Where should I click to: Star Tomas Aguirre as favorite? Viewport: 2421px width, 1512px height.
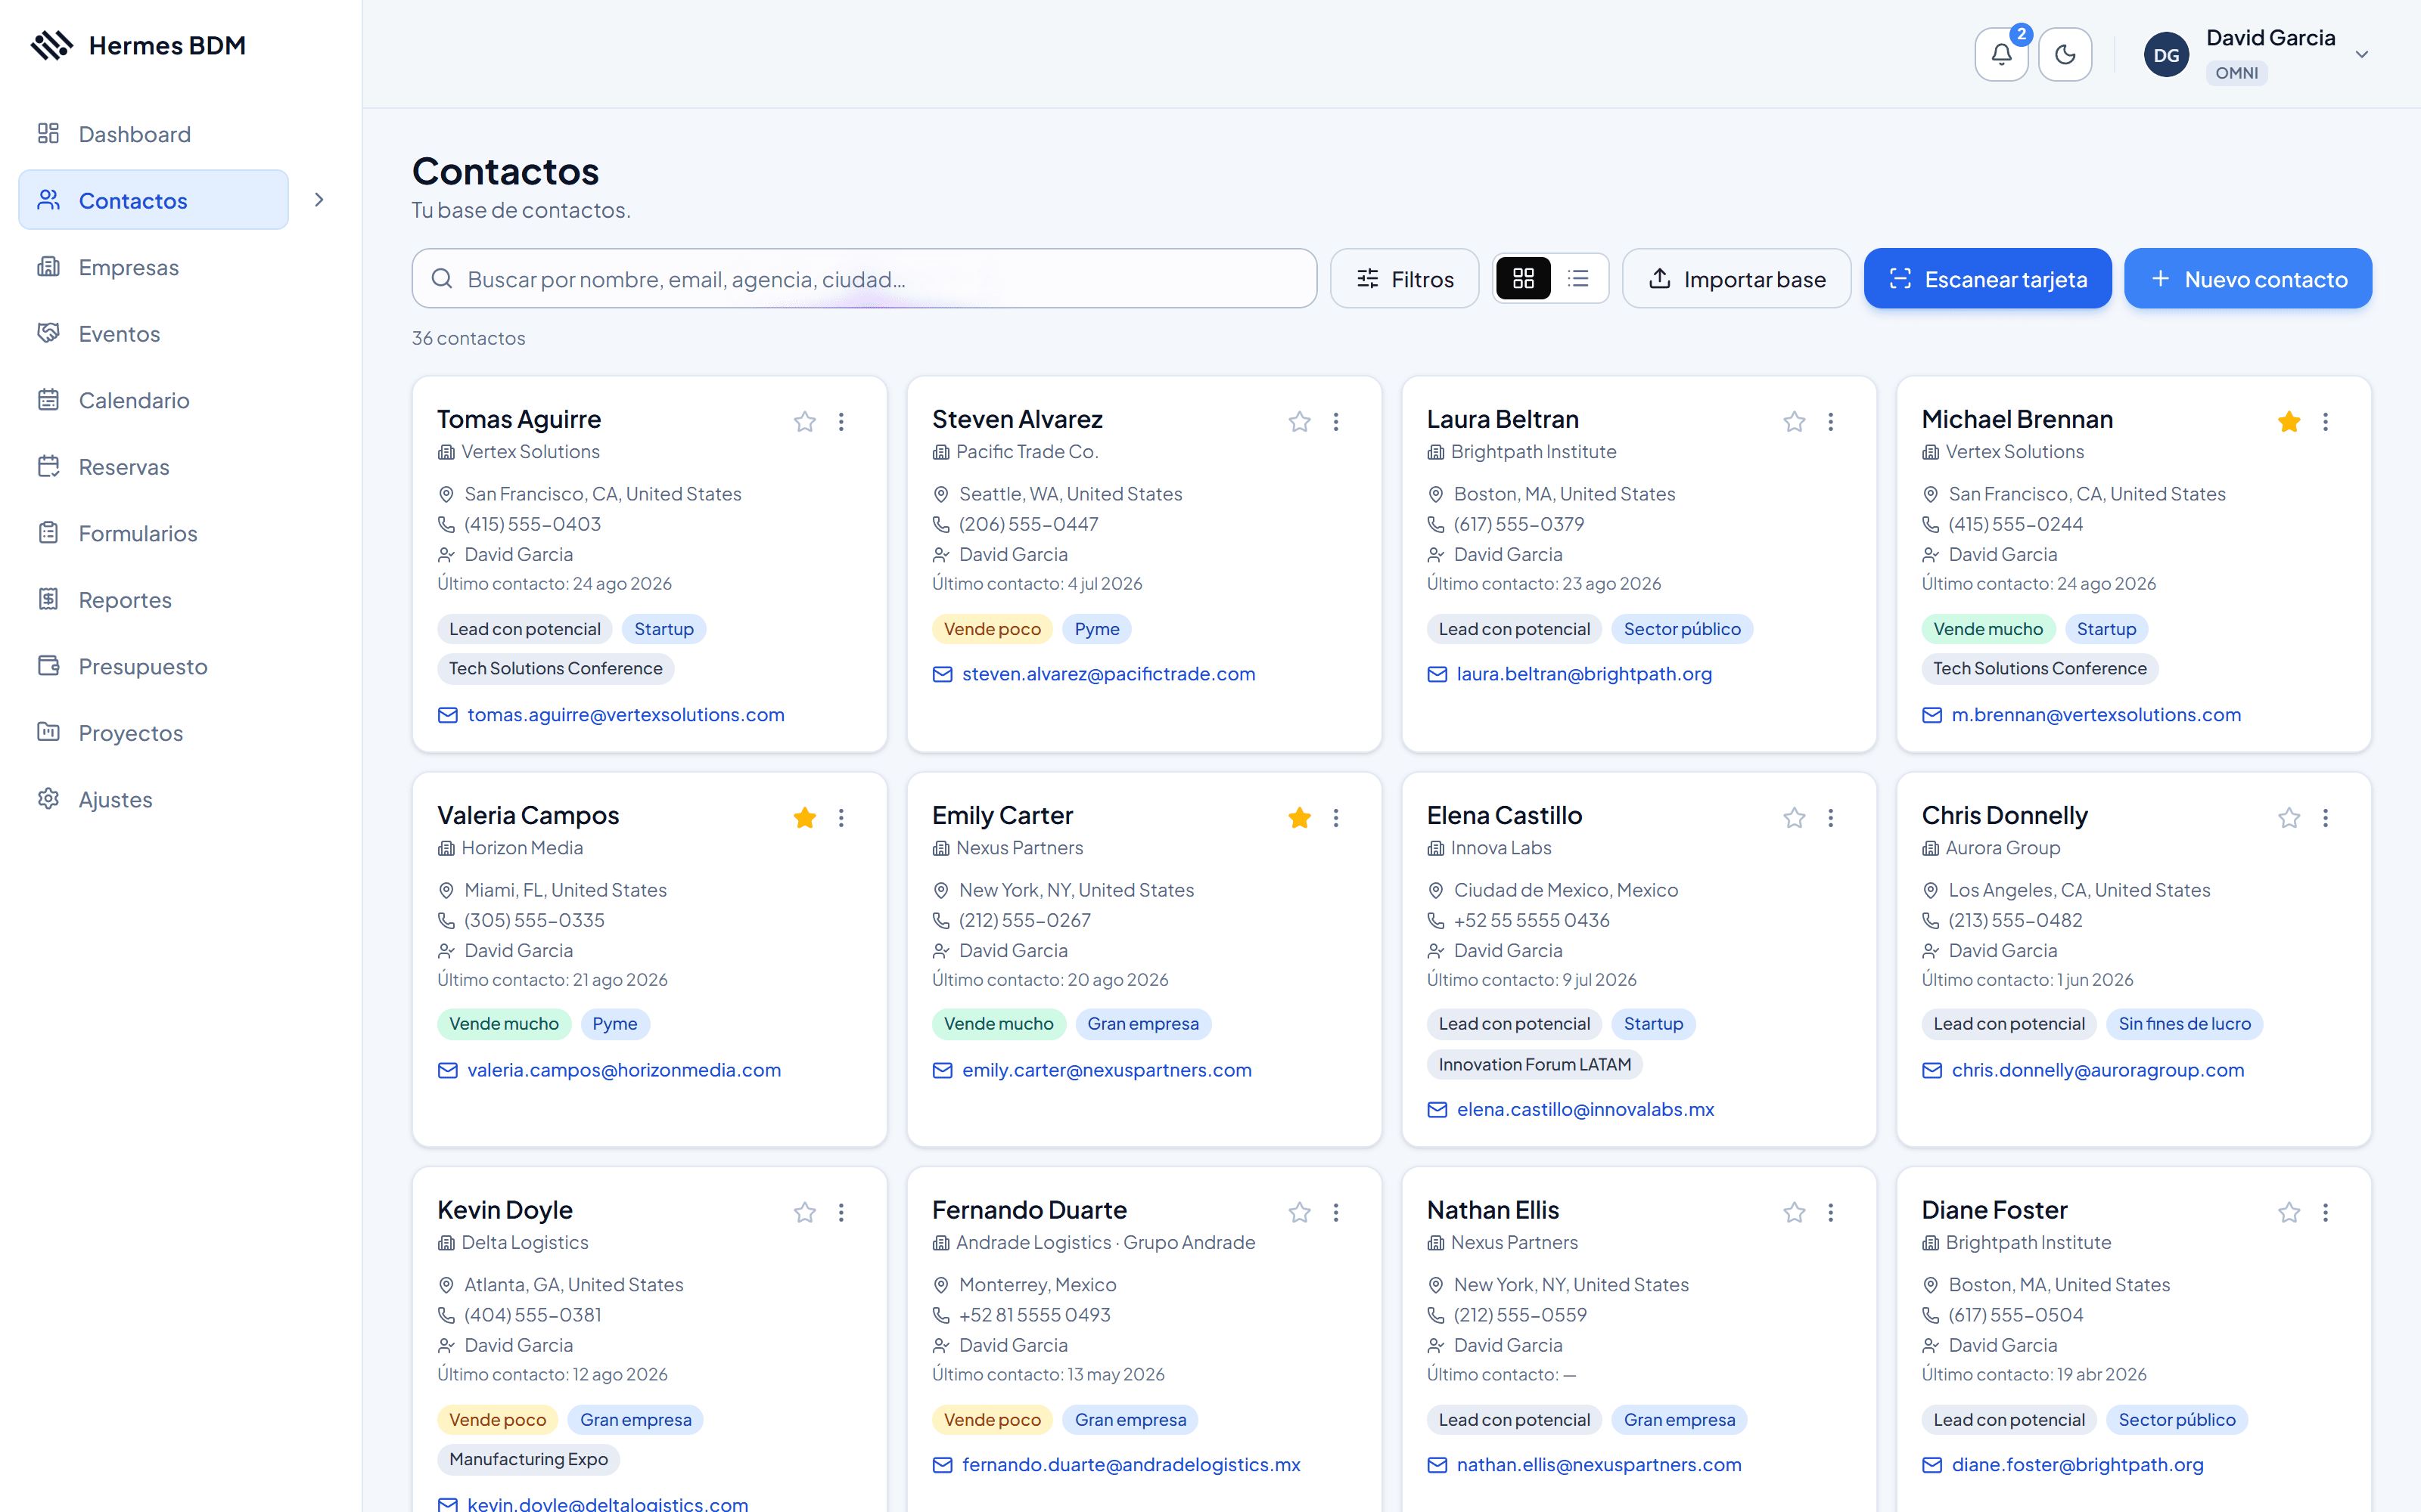point(804,421)
